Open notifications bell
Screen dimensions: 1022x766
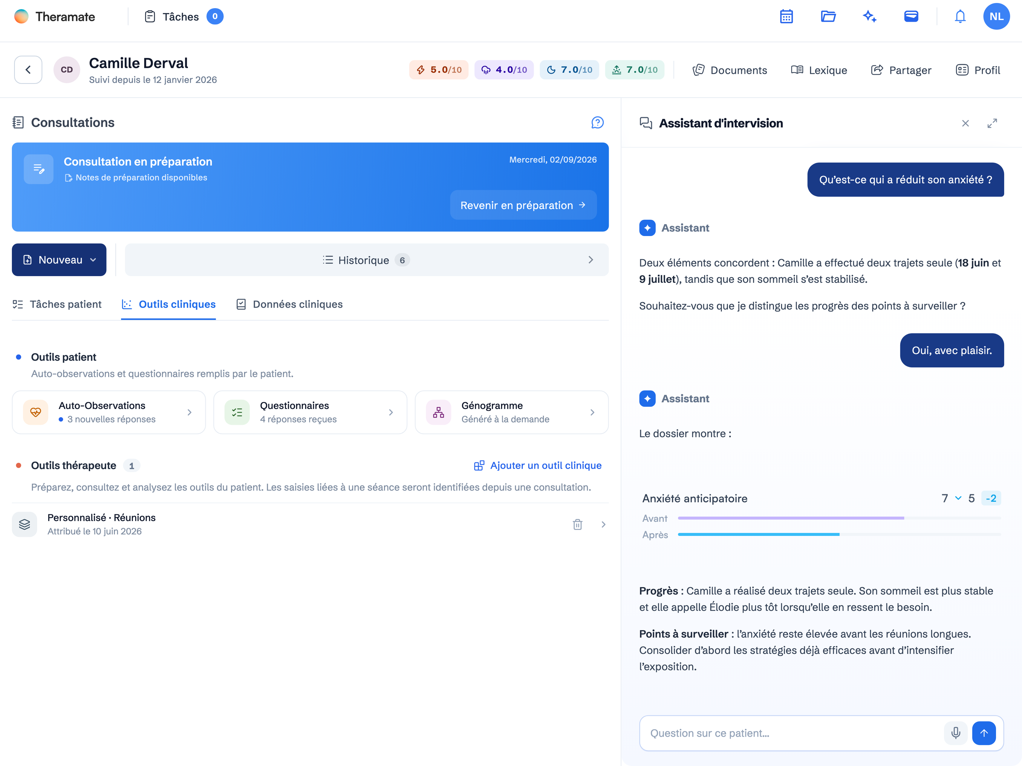(x=960, y=17)
